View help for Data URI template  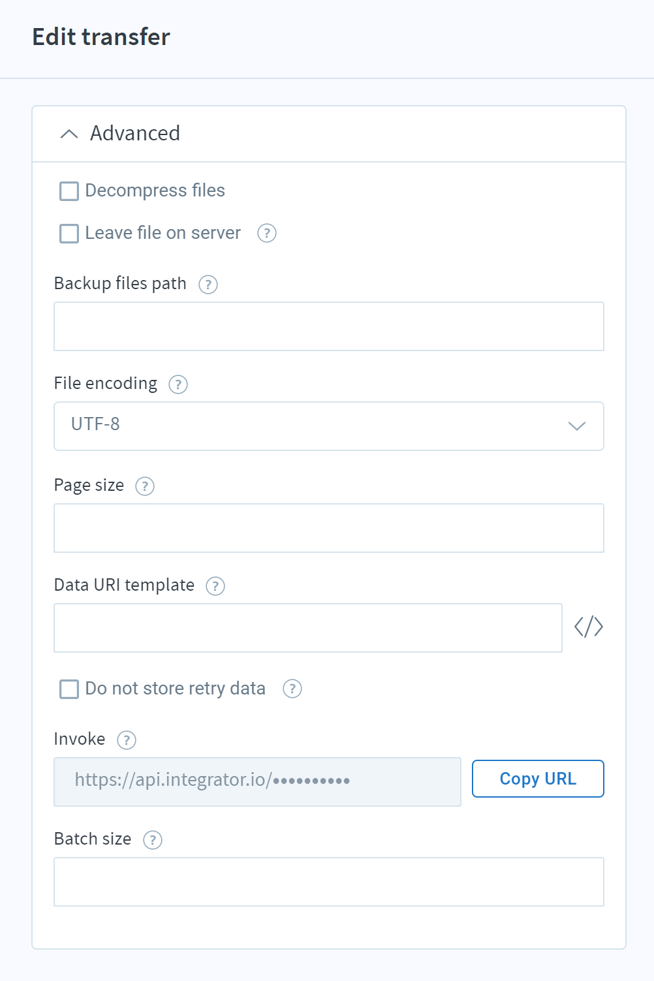click(215, 586)
